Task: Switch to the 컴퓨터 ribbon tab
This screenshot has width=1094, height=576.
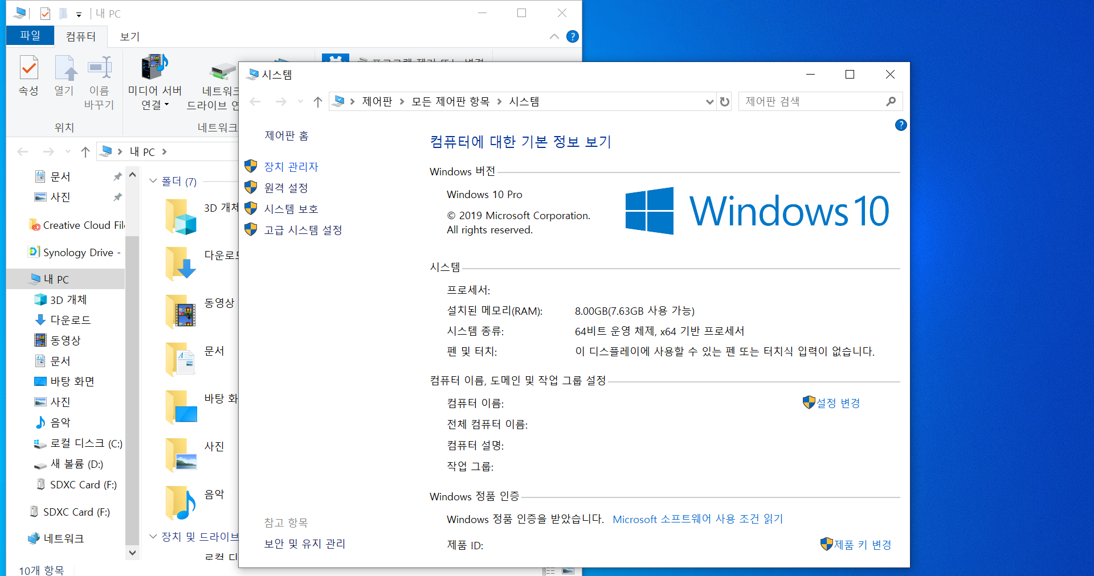Action: (x=81, y=36)
